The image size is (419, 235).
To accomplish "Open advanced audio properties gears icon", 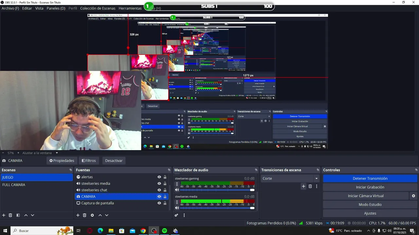I will 176,215.
